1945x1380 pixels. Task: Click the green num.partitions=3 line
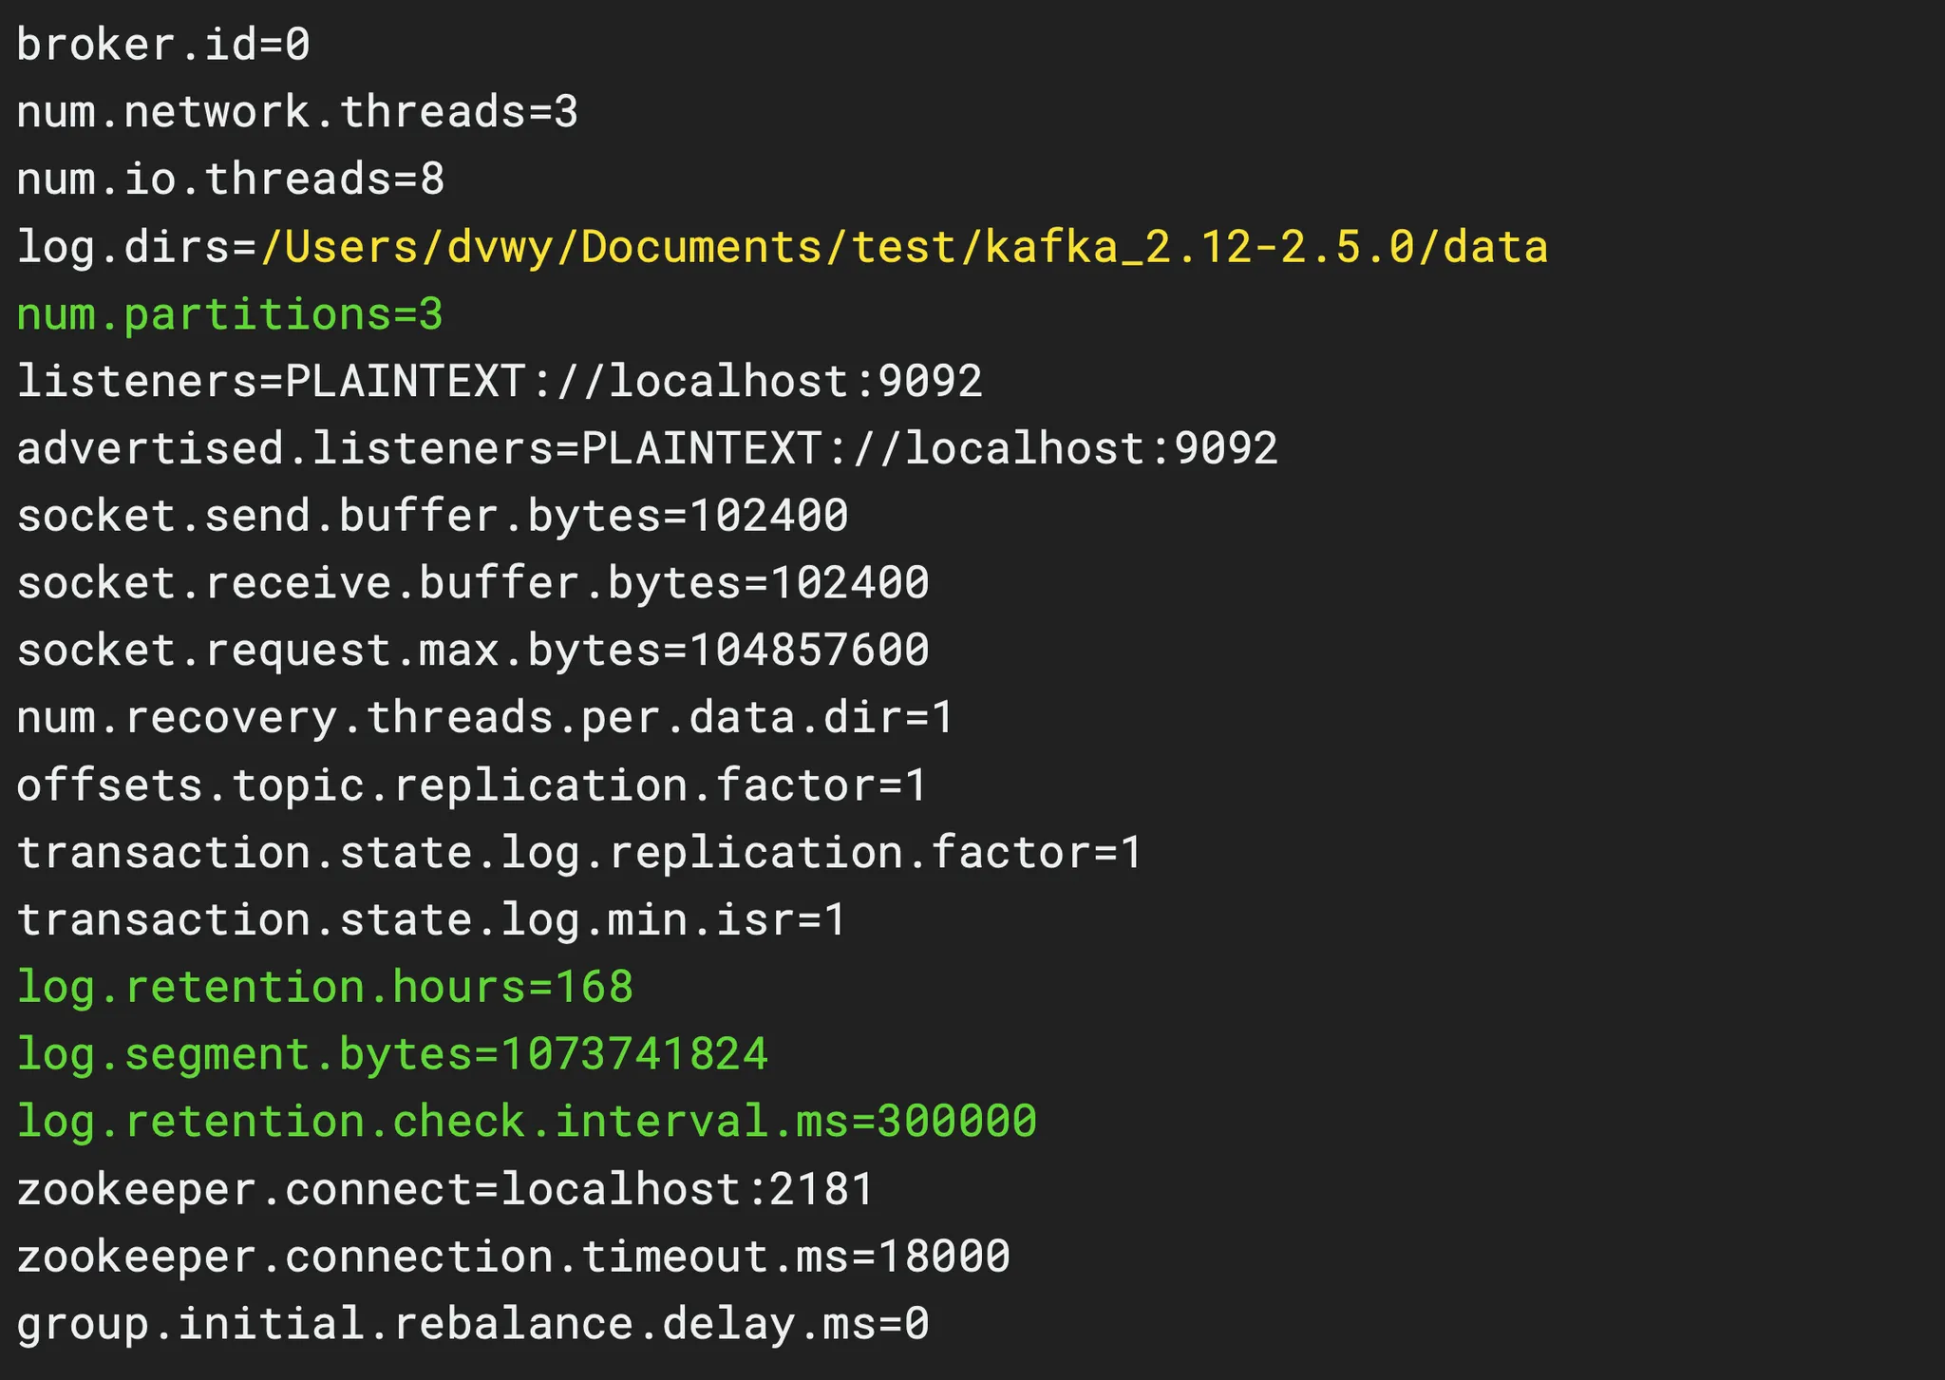coord(230,314)
